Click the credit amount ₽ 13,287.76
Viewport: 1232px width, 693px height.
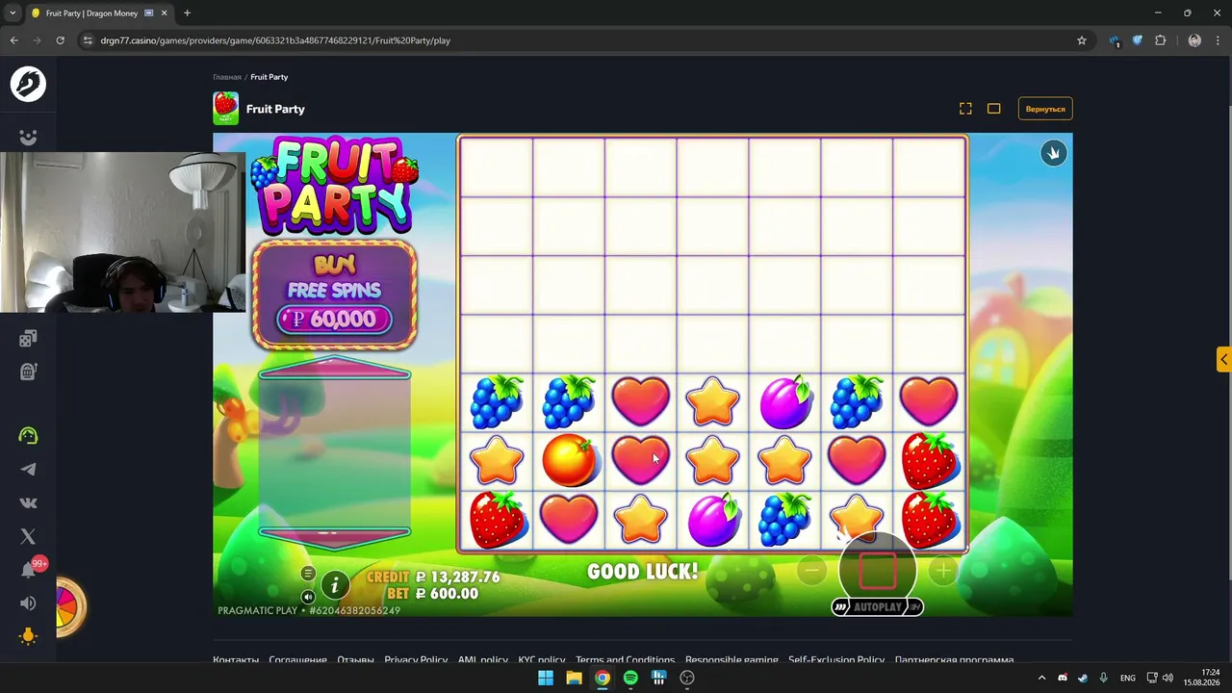pos(457,577)
